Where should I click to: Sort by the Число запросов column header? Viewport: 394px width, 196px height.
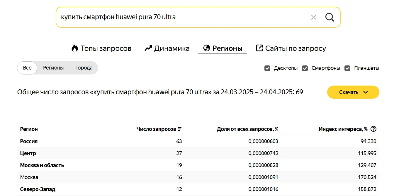pos(156,129)
